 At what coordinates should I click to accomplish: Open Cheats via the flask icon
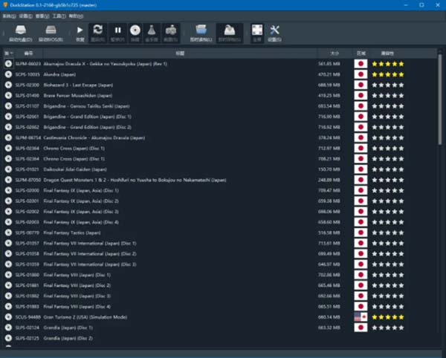[x=153, y=31]
